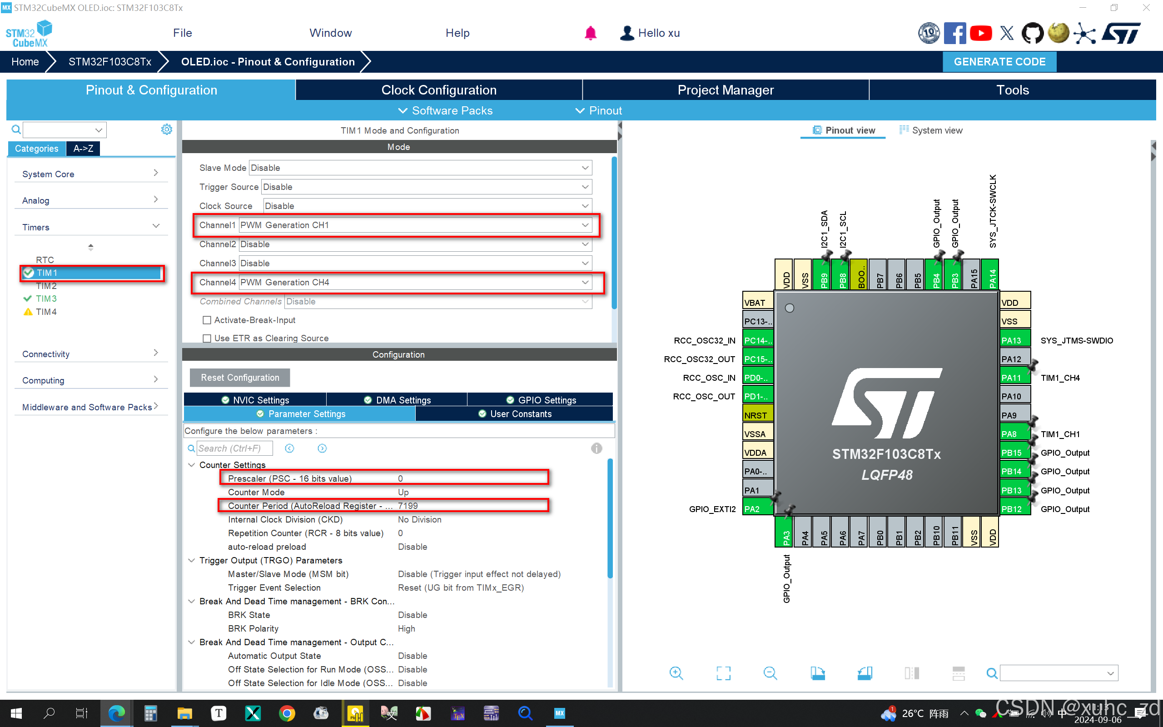Open the Software Packs menu
Image resolution: width=1163 pixels, height=727 pixels.
[x=446, y=110]
